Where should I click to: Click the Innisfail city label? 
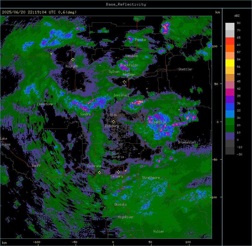pyautogui.click(x=121, y=95)
